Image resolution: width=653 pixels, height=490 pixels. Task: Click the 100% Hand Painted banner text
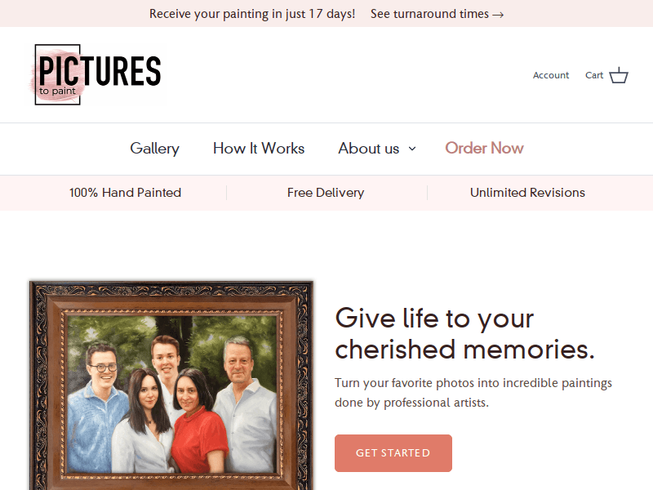coord(125,193)
